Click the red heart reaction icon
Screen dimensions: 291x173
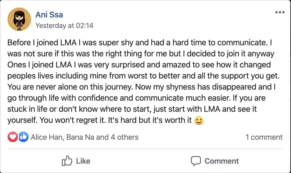click(x=13, y=137)
